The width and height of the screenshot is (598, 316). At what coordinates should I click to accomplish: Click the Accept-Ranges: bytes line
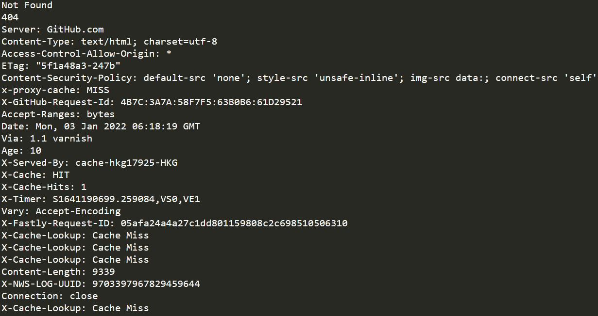coord(58,114)
